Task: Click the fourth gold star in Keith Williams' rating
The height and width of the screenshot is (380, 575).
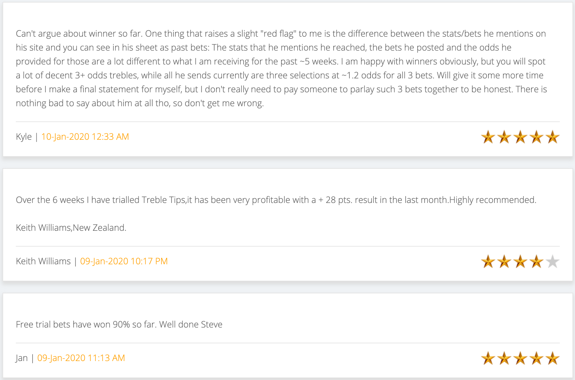Action: point(536,261)
